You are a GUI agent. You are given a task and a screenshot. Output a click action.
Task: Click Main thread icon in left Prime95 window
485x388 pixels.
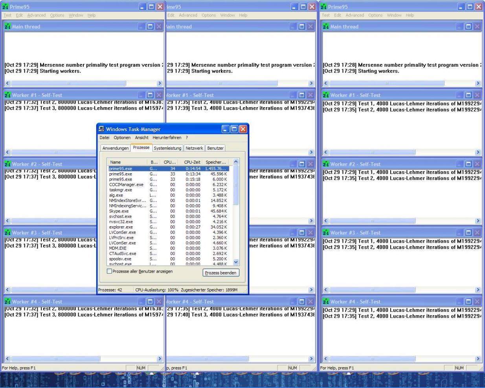coord(7,26)
